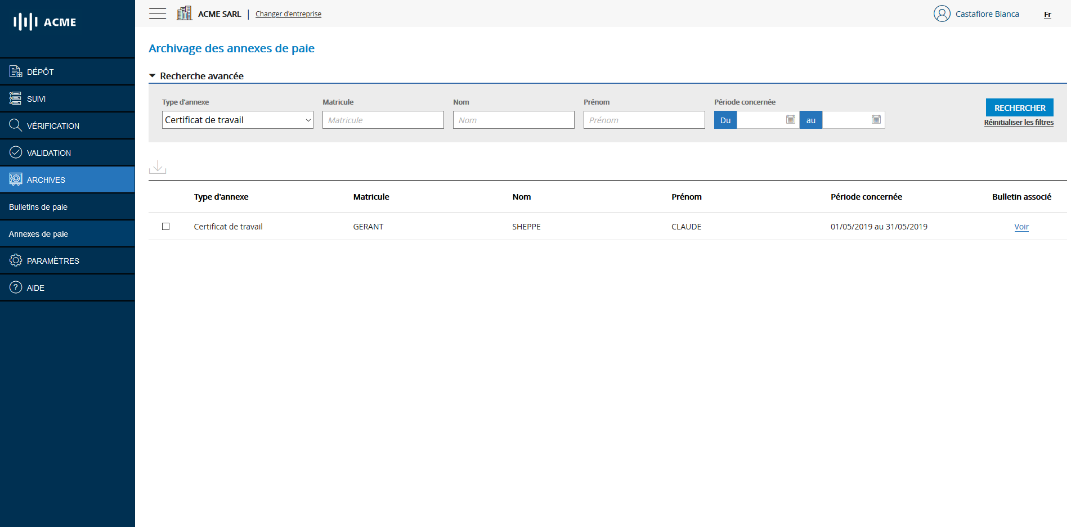
Task: Click the Vérification magnifier icon
Action: (14, 125)
